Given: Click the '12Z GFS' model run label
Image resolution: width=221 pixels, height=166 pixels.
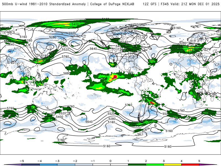Looking at the screenshot, I should pos(149,4).
